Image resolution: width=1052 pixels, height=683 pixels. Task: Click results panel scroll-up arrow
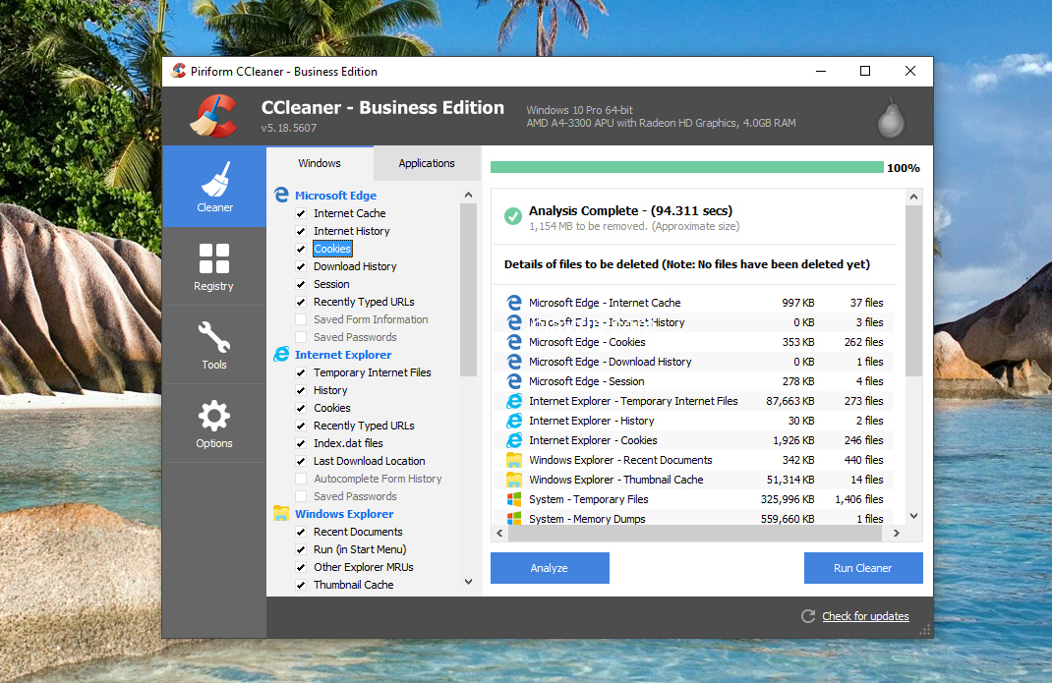(x=913, y=198)
